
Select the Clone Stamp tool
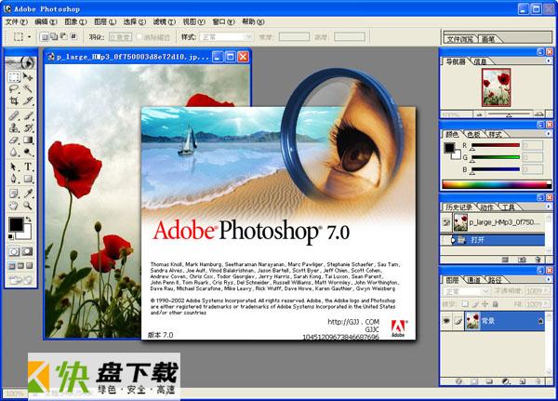tap(14, 127)
